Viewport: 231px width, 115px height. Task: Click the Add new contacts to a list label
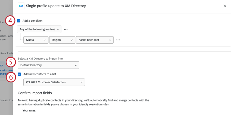coord(40,74)
